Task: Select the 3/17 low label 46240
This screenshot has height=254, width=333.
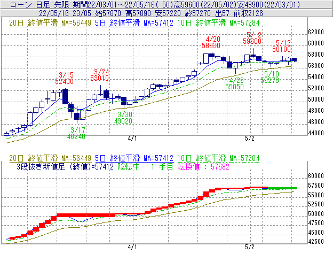Action: (x=78, y=137)
